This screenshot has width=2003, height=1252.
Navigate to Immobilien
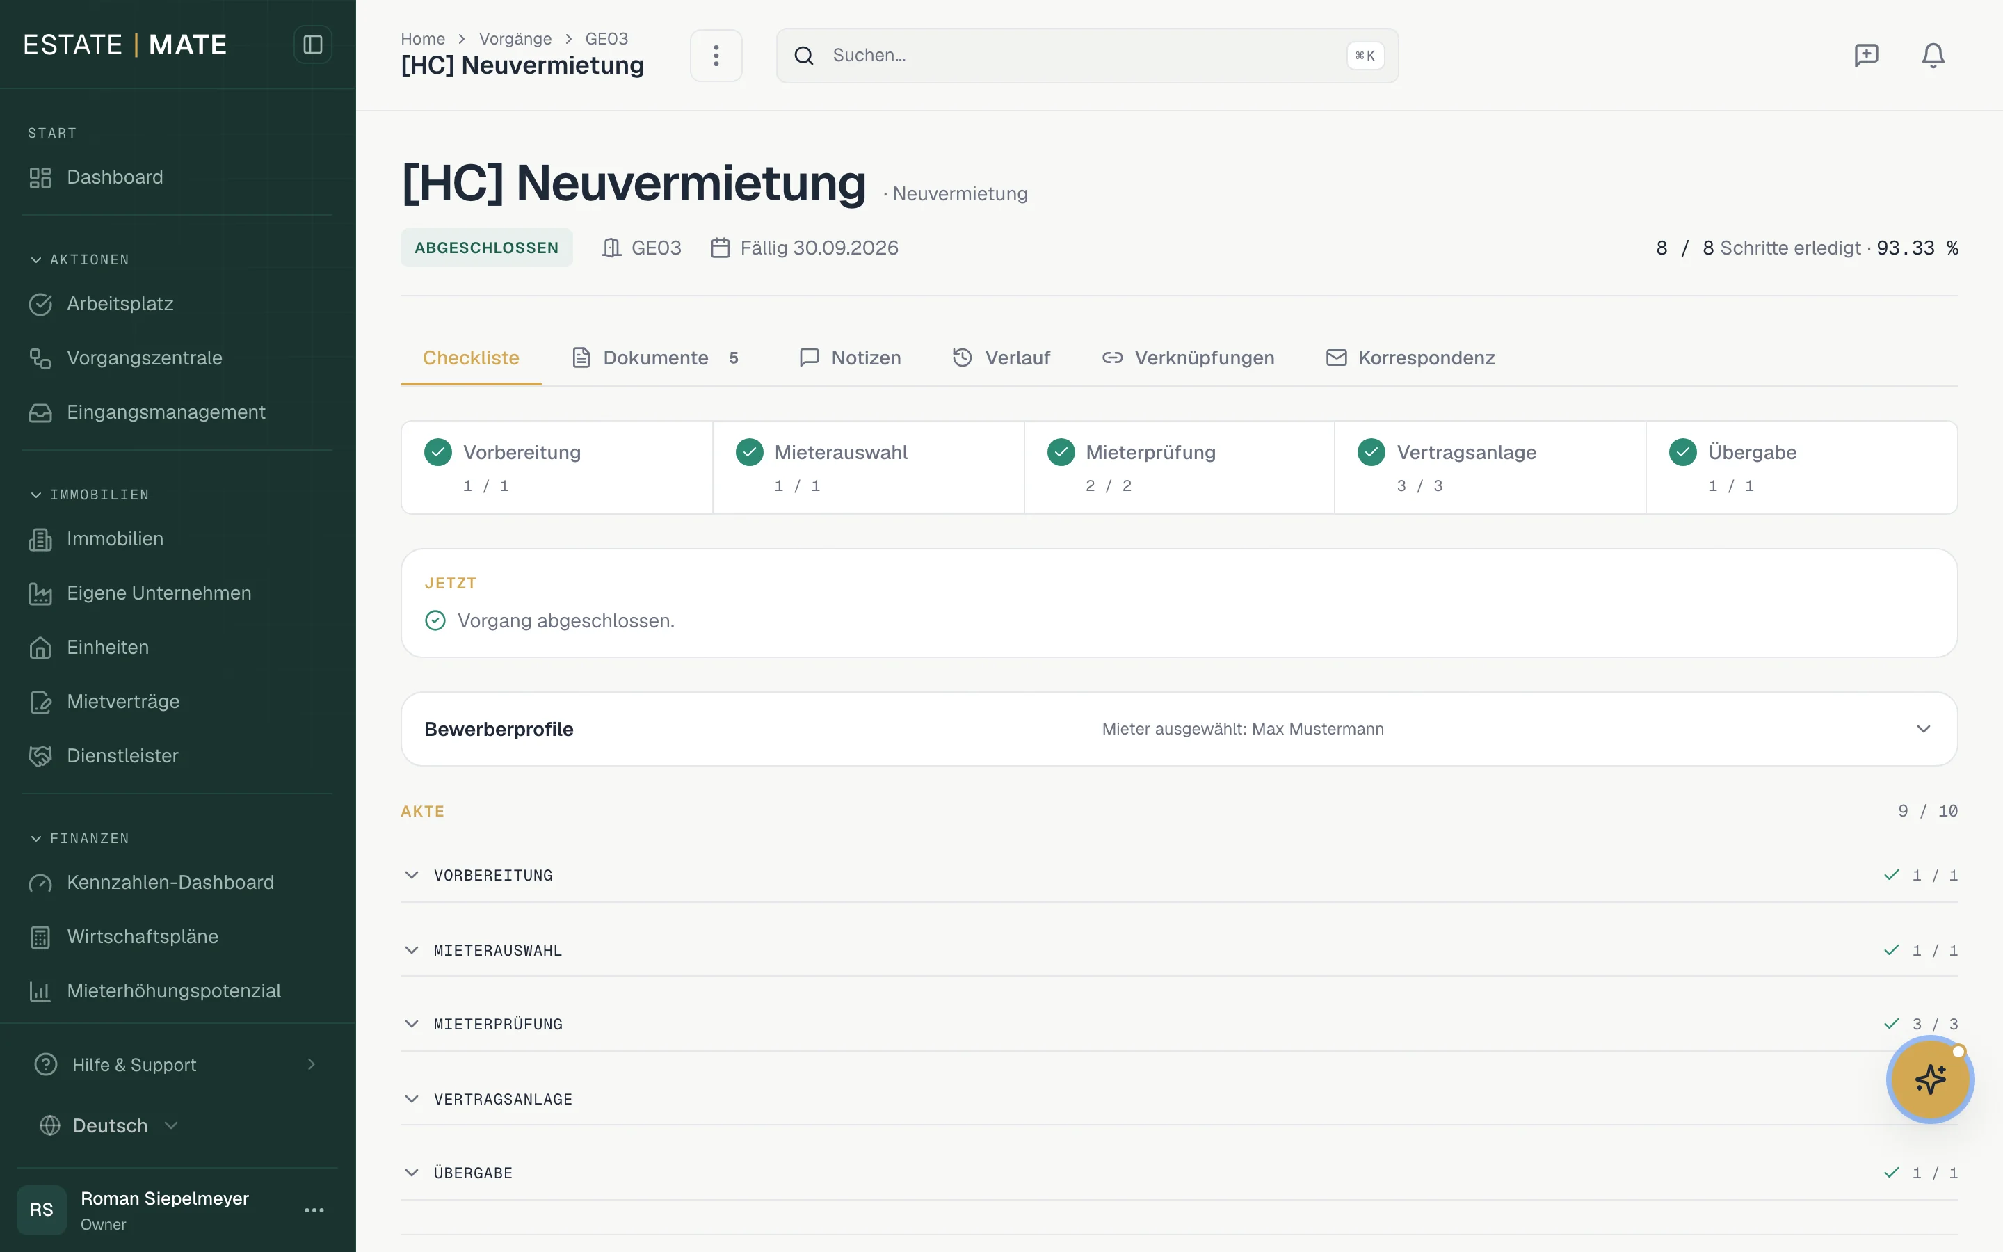[178, 539]
